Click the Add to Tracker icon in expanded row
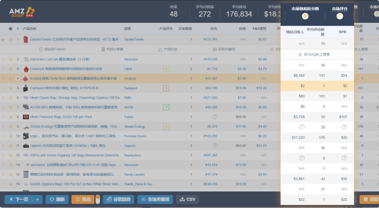 pyautogui.click(x=41, y=49)
